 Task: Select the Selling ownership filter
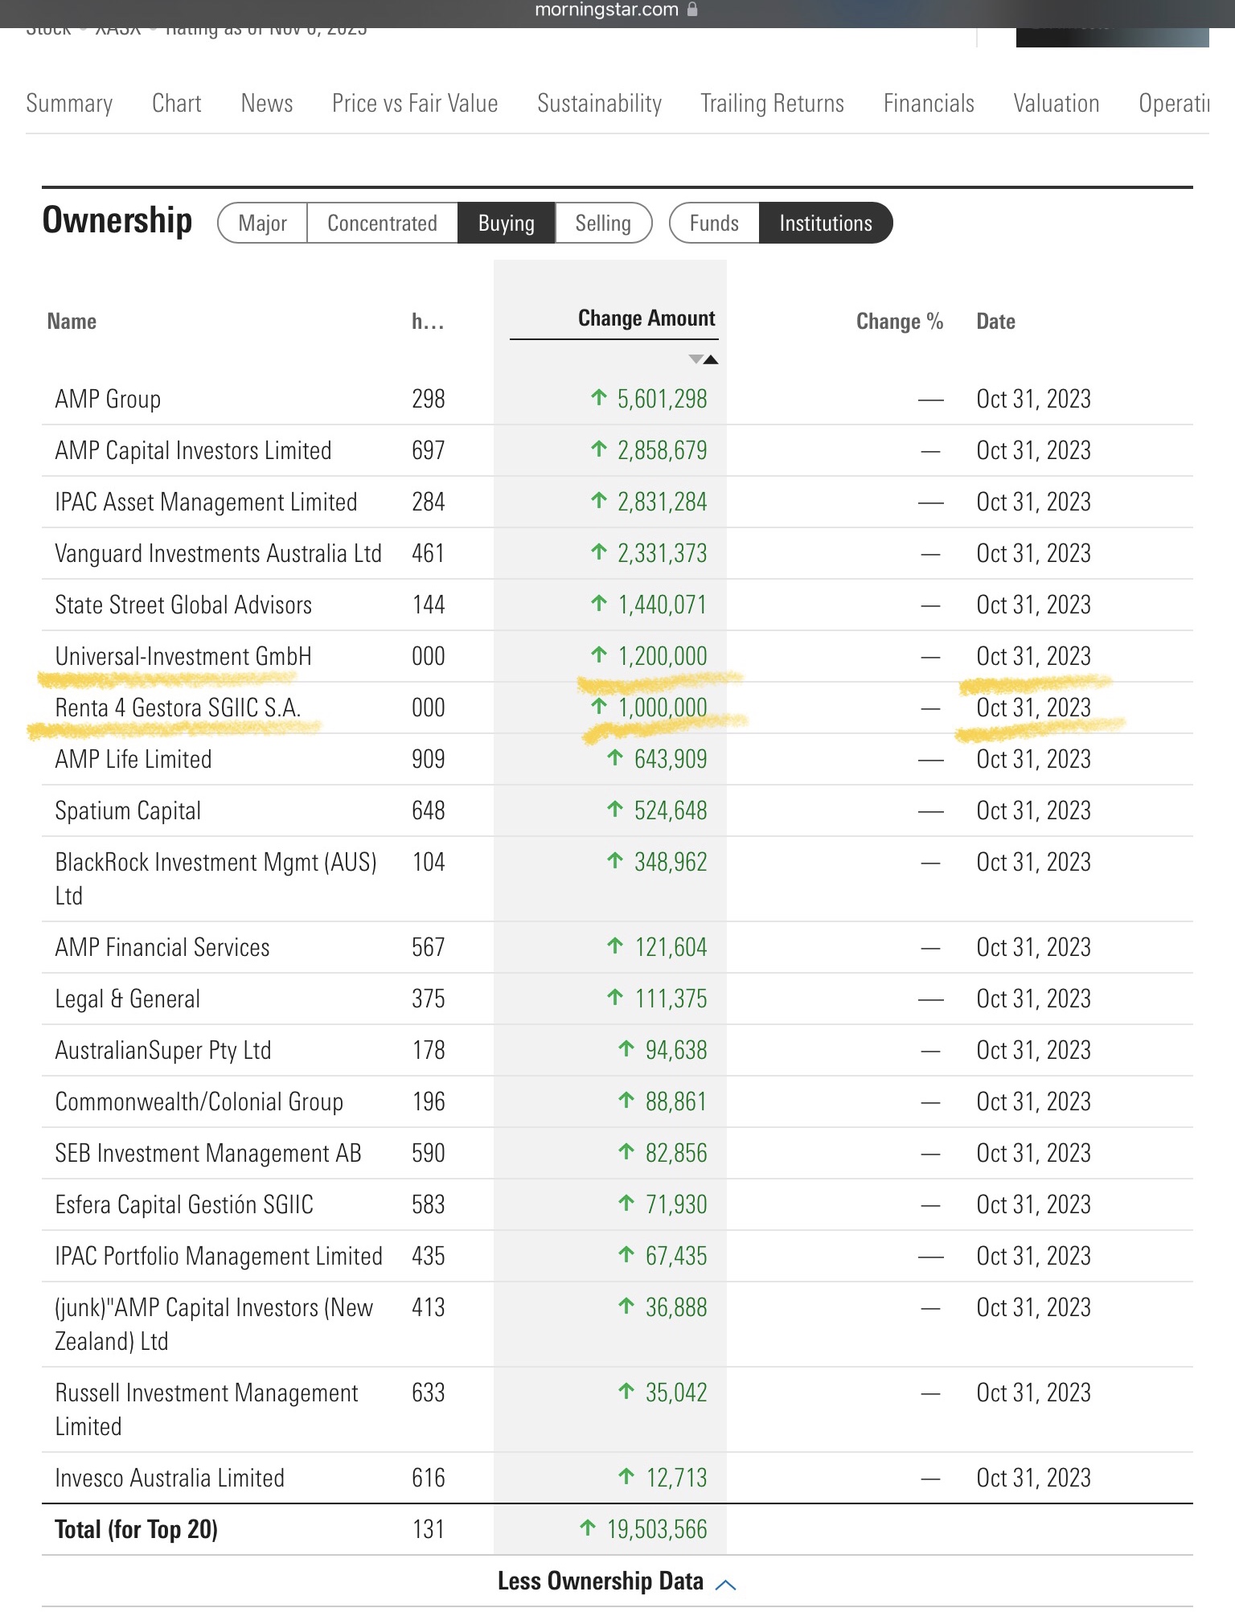tap(602, 223)
